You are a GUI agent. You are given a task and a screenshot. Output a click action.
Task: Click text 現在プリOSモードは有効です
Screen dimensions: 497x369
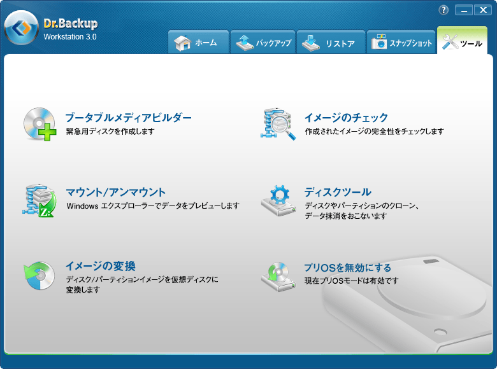click(352, 281)
